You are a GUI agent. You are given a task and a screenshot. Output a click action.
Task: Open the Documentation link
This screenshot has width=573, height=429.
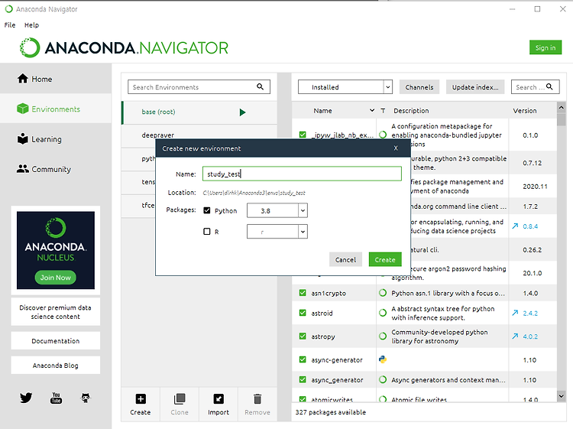click(x=56, y=340)
